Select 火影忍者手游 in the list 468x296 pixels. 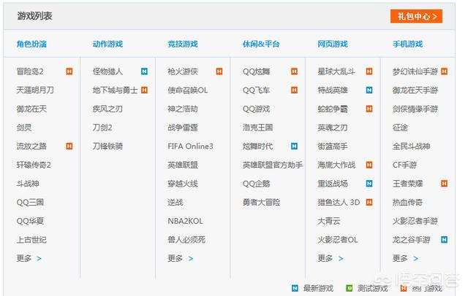click(x=415, y=221)
